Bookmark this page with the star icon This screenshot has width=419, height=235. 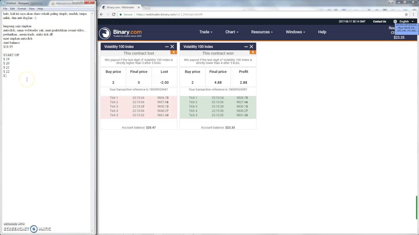tap(406, 14)
